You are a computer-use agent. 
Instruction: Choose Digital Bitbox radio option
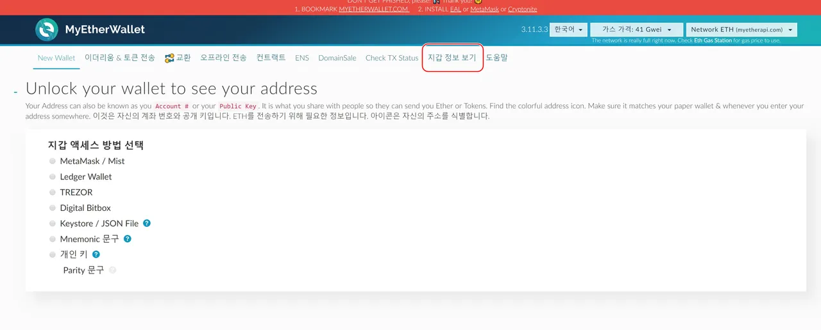[x=53, y=208]
